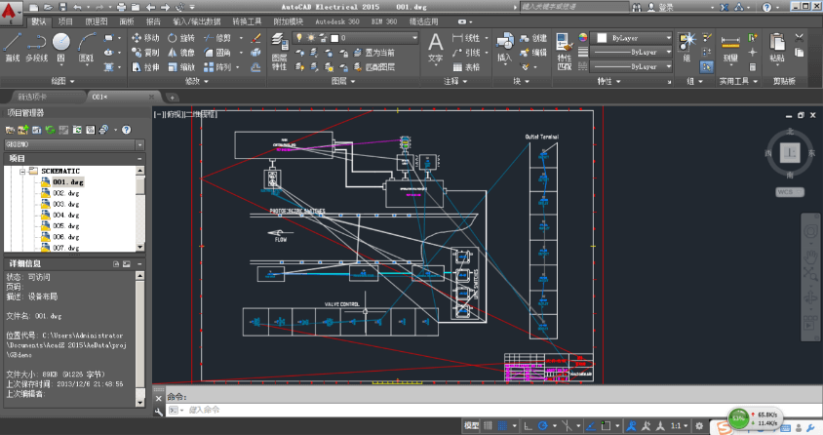The width and height of the screenshot is (823, 435).
Task: Click the 模型 (Model) status button
Action: 472,426
